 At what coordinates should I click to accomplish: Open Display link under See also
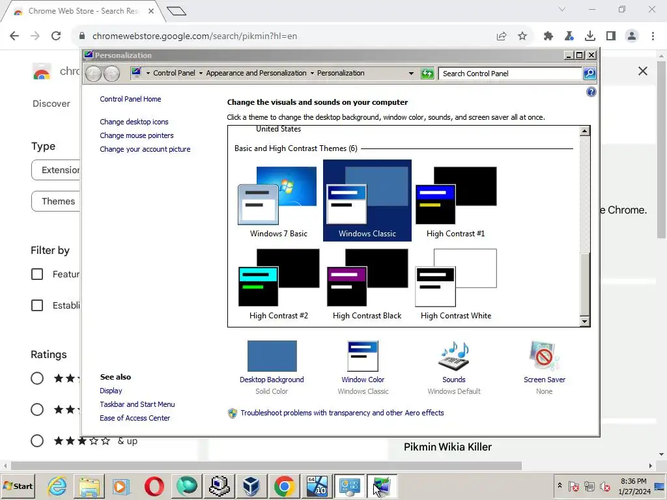pos(111,391)
